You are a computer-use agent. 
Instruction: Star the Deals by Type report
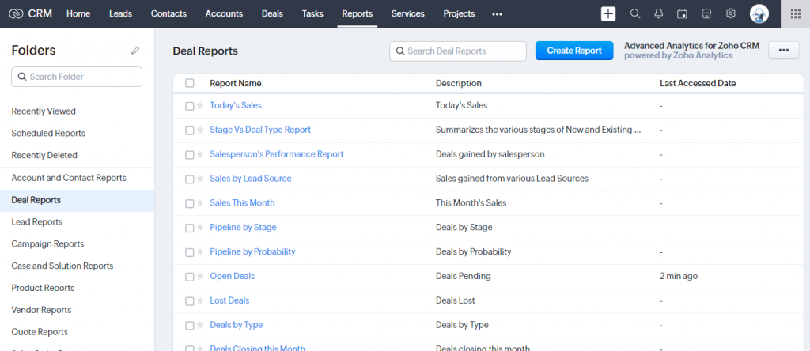click(200, 325)
